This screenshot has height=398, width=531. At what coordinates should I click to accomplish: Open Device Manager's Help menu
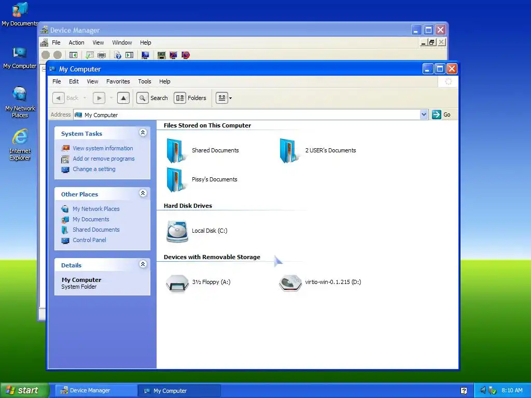[x=145, y=42]
